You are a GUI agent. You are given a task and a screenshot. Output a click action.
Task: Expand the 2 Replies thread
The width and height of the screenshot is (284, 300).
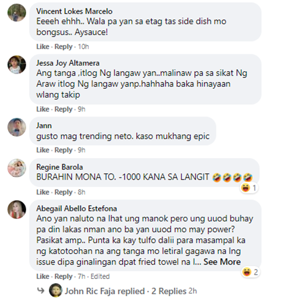[x=169, y=291]
